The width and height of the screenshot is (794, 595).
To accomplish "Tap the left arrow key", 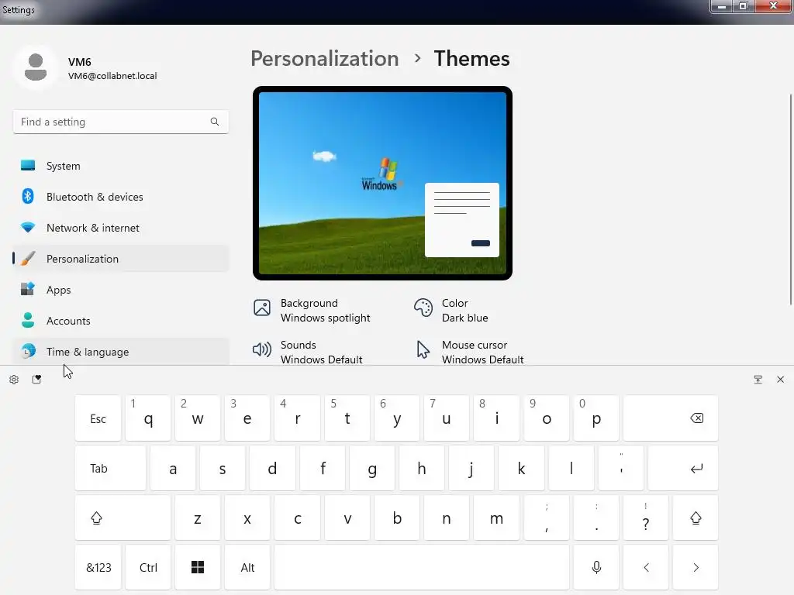I will point(646,567).
